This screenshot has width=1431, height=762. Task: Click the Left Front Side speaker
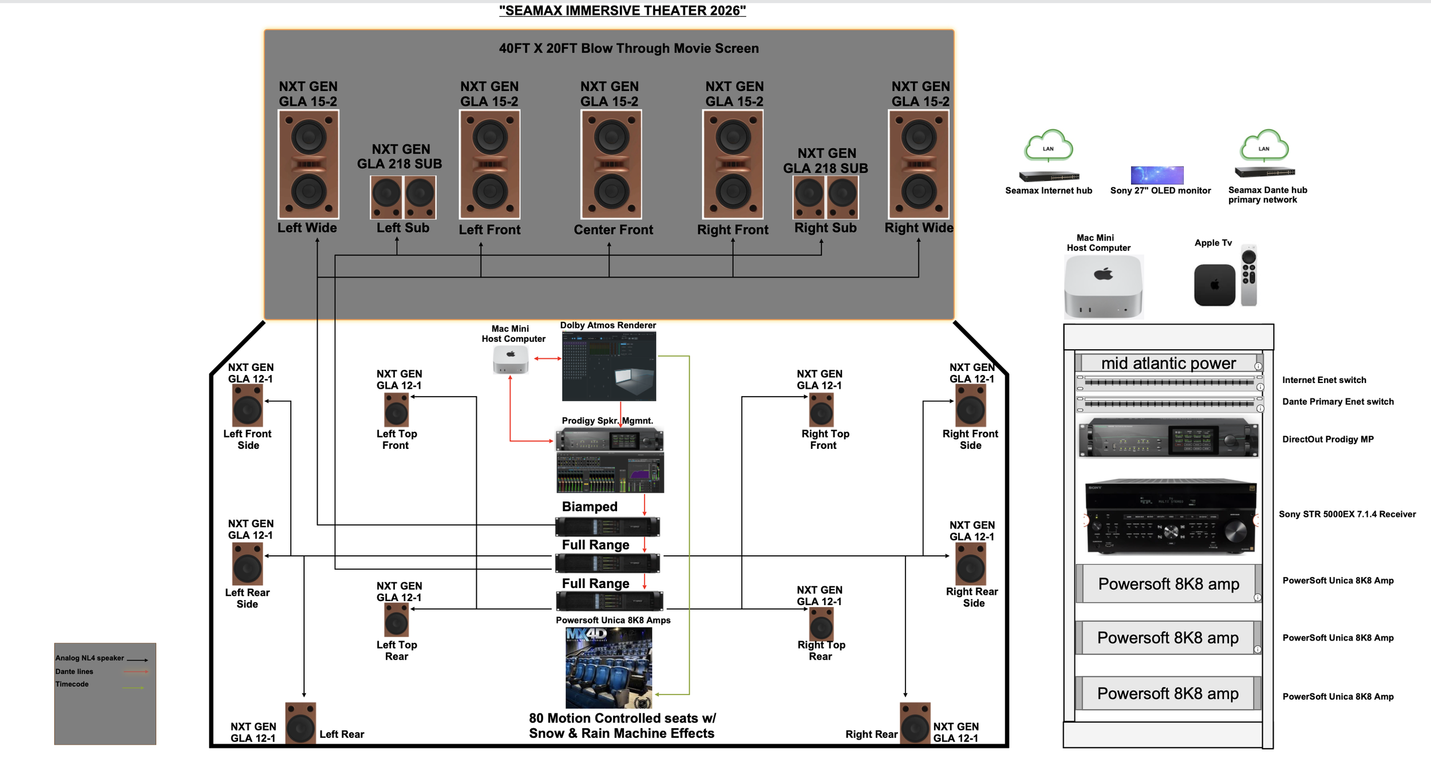pyautogui.click(x=247, y=406)
